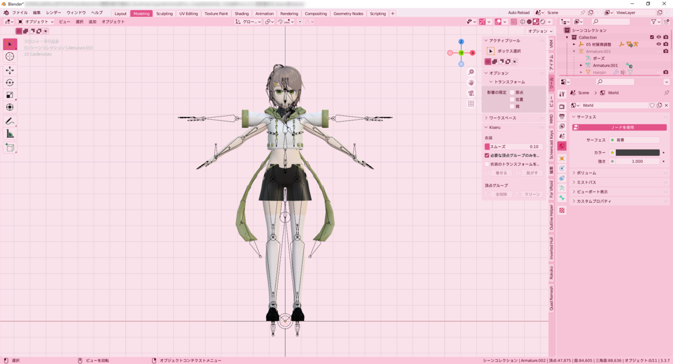Hide 05 材質微調整 in viewport
Image resolution: width=673 pixels, height=364 pixels.
(x=659, y=44)
